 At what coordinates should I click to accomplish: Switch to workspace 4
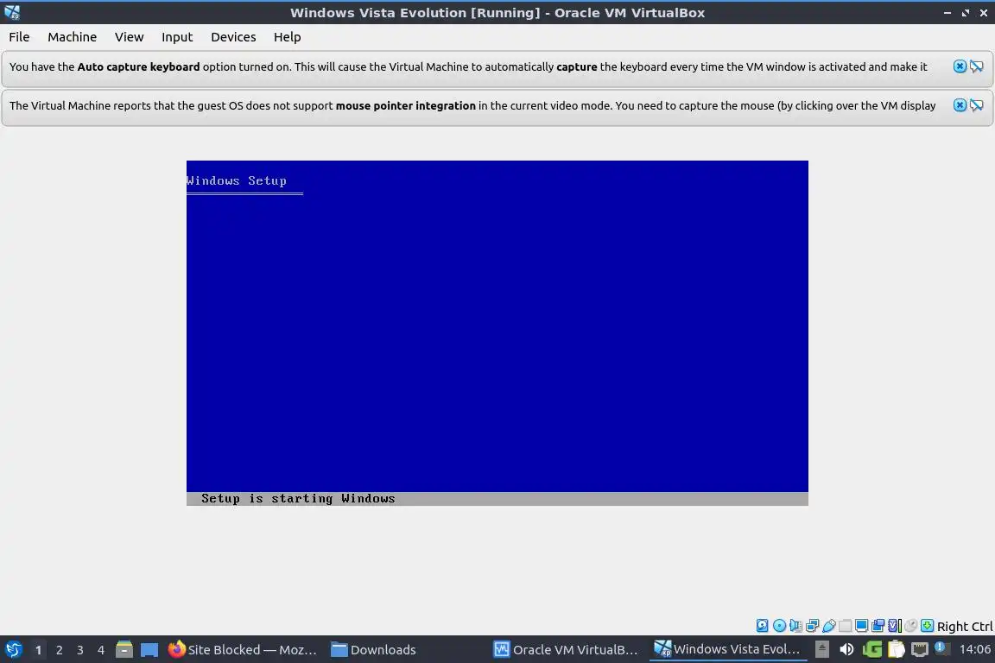click(101, 650)
